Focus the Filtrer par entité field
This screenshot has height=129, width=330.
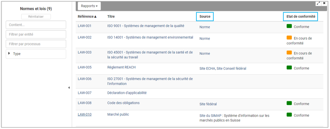(x=36, y=34)
